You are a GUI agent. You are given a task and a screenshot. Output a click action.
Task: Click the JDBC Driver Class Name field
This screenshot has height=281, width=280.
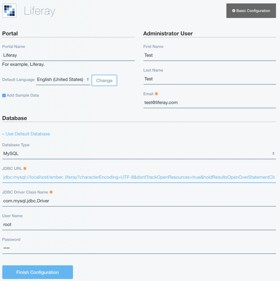pos(139,201)
